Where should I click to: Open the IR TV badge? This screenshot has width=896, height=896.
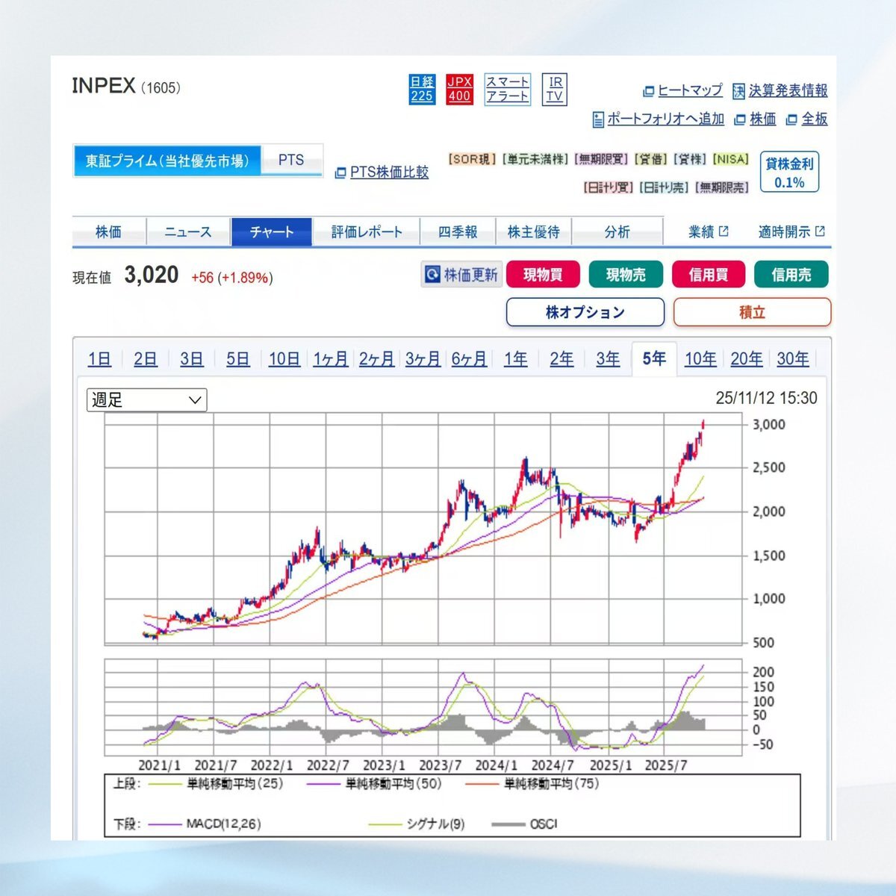[x=555, y=90]
